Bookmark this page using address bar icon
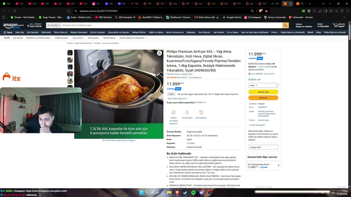351x197 pixels. [69, 11]
